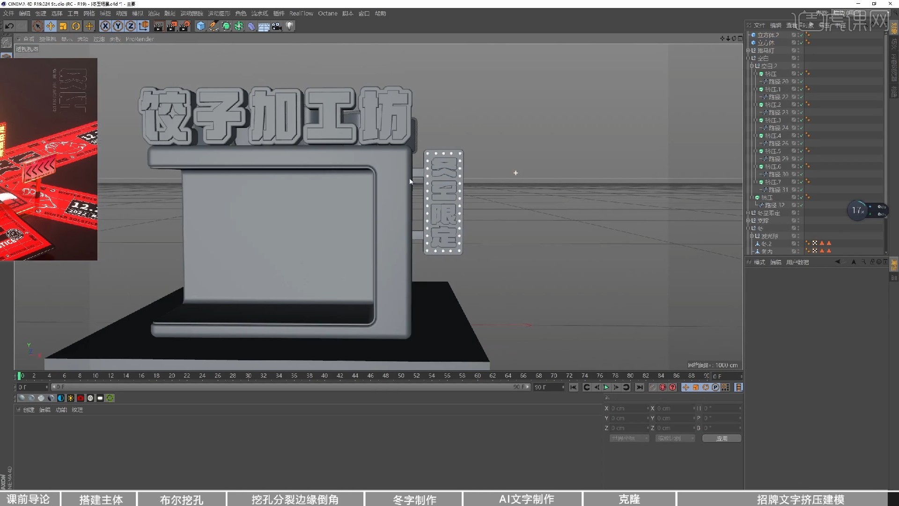Image resolution: width=899 pixels, height=506 pixels.
Task: Click the Cube primitive icon
Action: pyautogui.click(x=200, y=26)
